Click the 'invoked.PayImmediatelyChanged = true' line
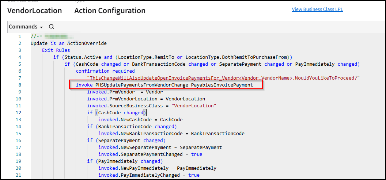 [149, 175]
